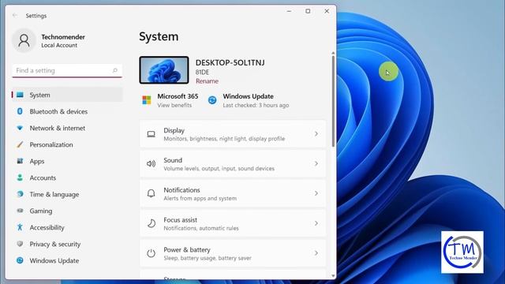
Task: Click the scrollbar down arrow
Action: coord(333,276)
